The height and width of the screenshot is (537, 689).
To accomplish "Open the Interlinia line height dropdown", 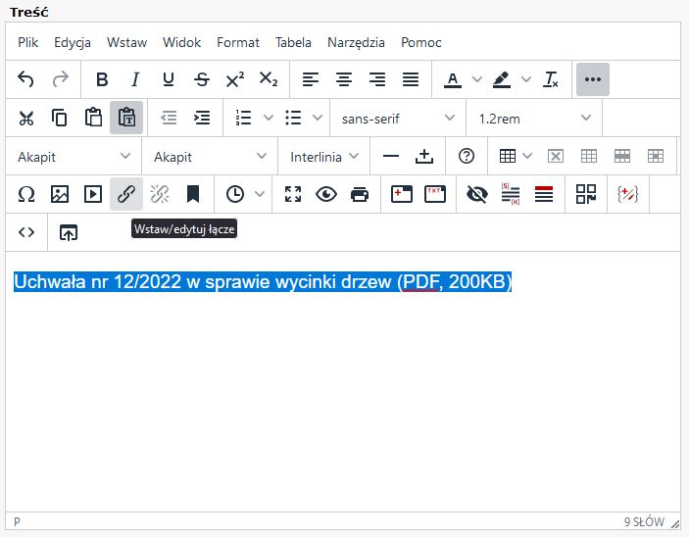I will click(324, 156).
